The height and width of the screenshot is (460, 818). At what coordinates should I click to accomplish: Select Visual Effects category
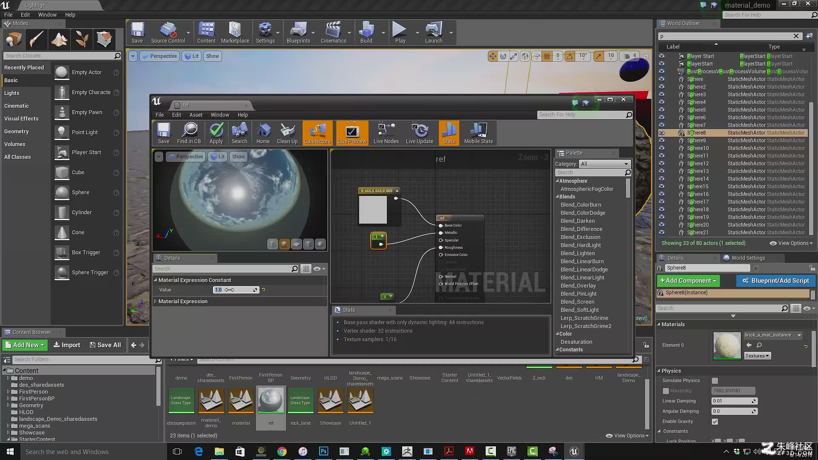[21, 119]
